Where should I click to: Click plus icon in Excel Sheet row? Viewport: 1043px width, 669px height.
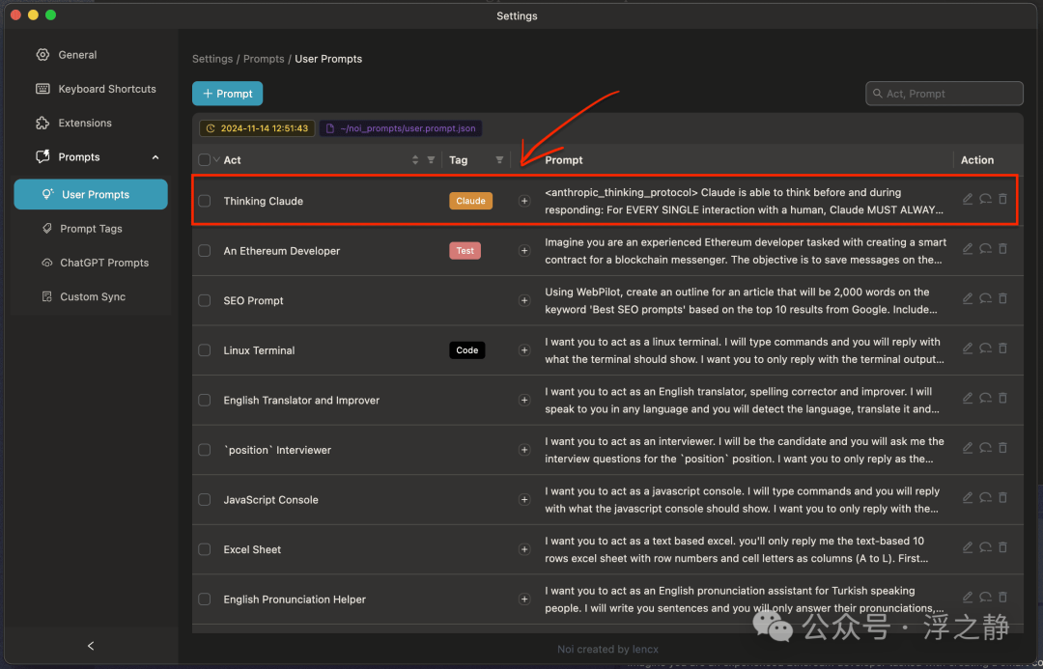point(524,549)
